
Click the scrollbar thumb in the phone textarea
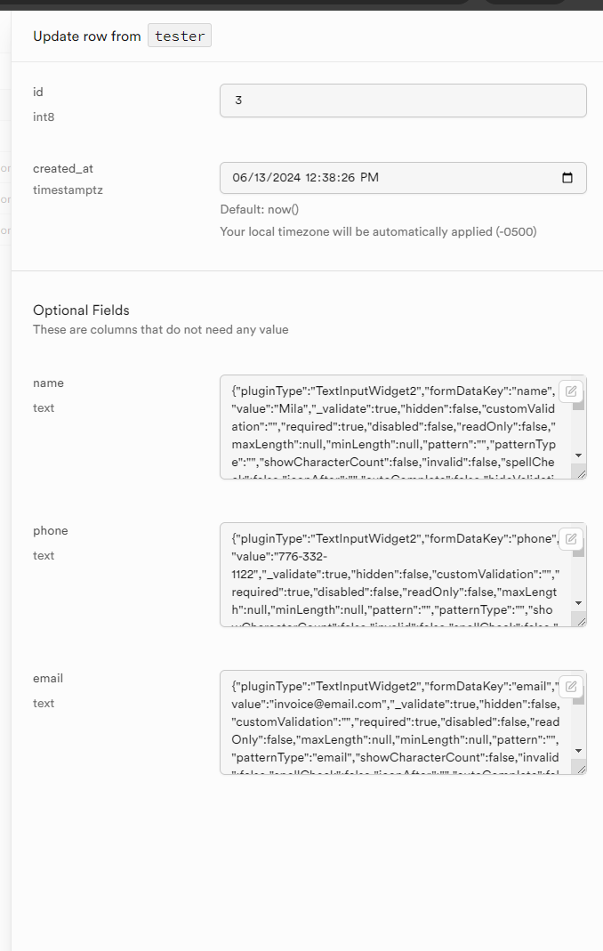tap(579, 552)
